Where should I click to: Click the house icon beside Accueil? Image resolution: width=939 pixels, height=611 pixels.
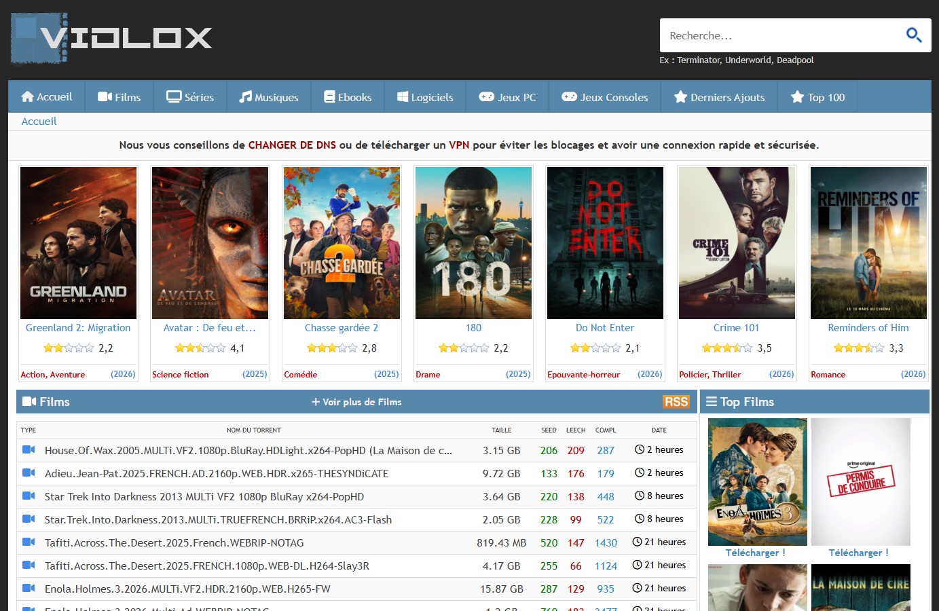[x=27, y=97]
